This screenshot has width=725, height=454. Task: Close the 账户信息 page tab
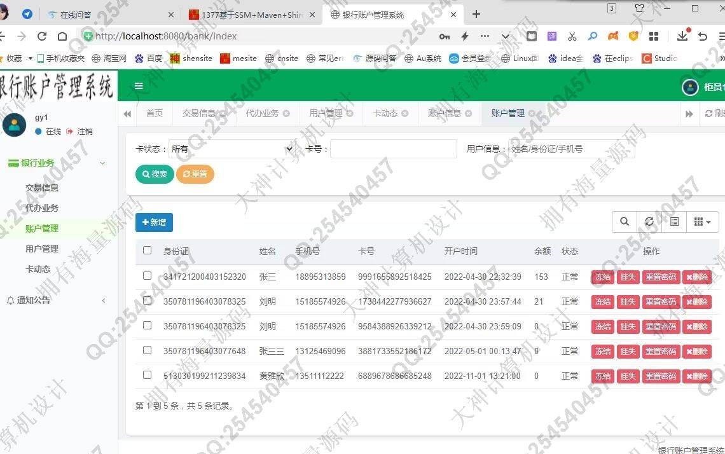coord(468,113)
